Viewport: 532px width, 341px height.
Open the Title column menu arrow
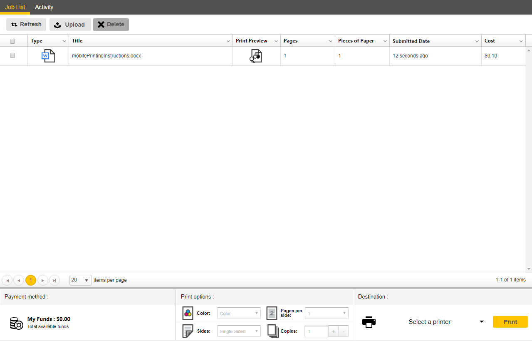coord(228,41)
